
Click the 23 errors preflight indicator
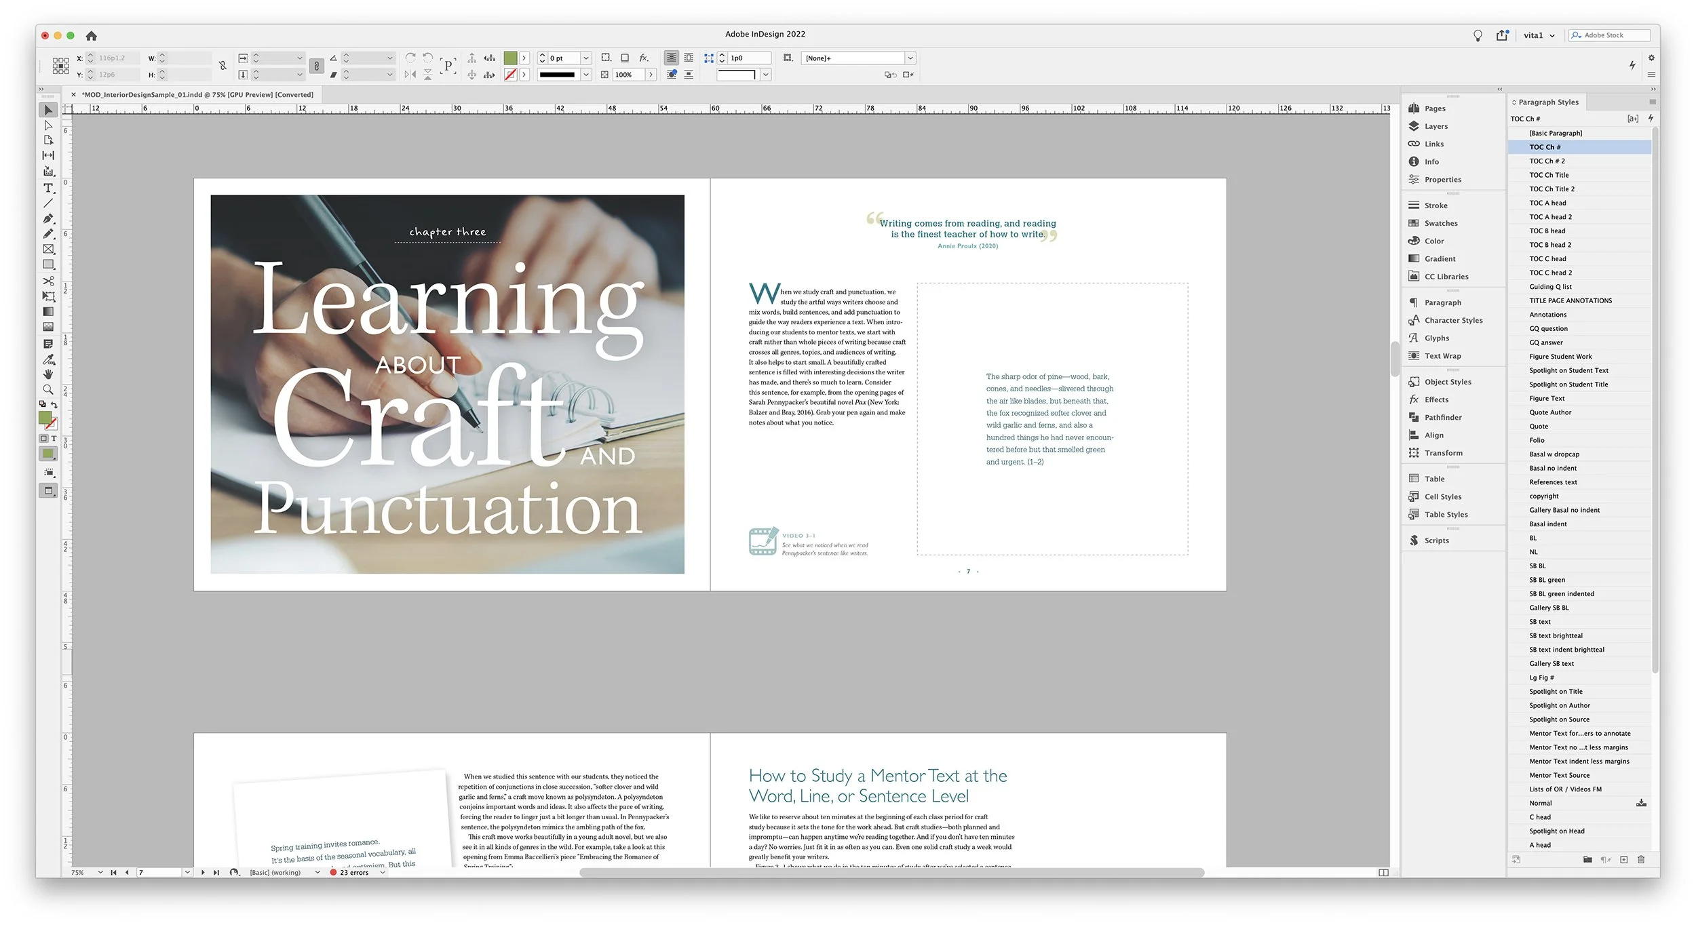[353, 873]
